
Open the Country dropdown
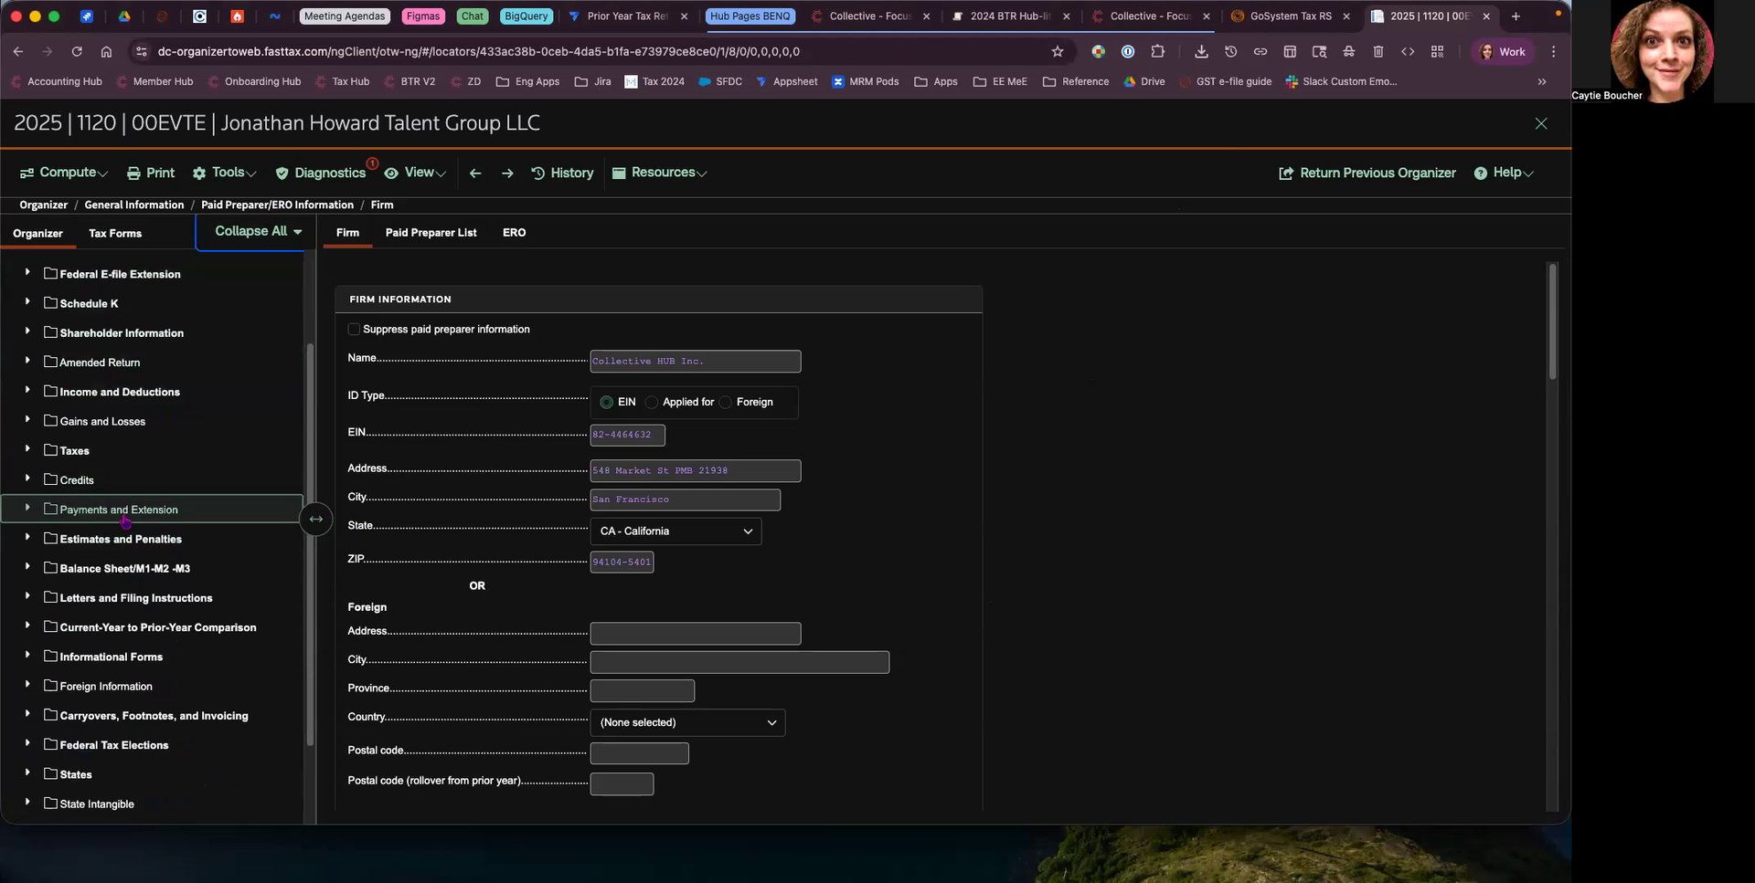[687, 722]
